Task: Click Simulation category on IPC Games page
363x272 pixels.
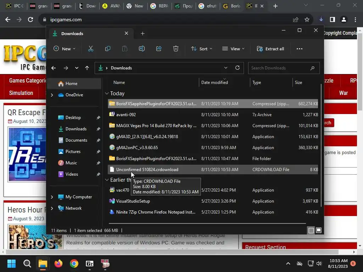Action: (x=21, y=93)
